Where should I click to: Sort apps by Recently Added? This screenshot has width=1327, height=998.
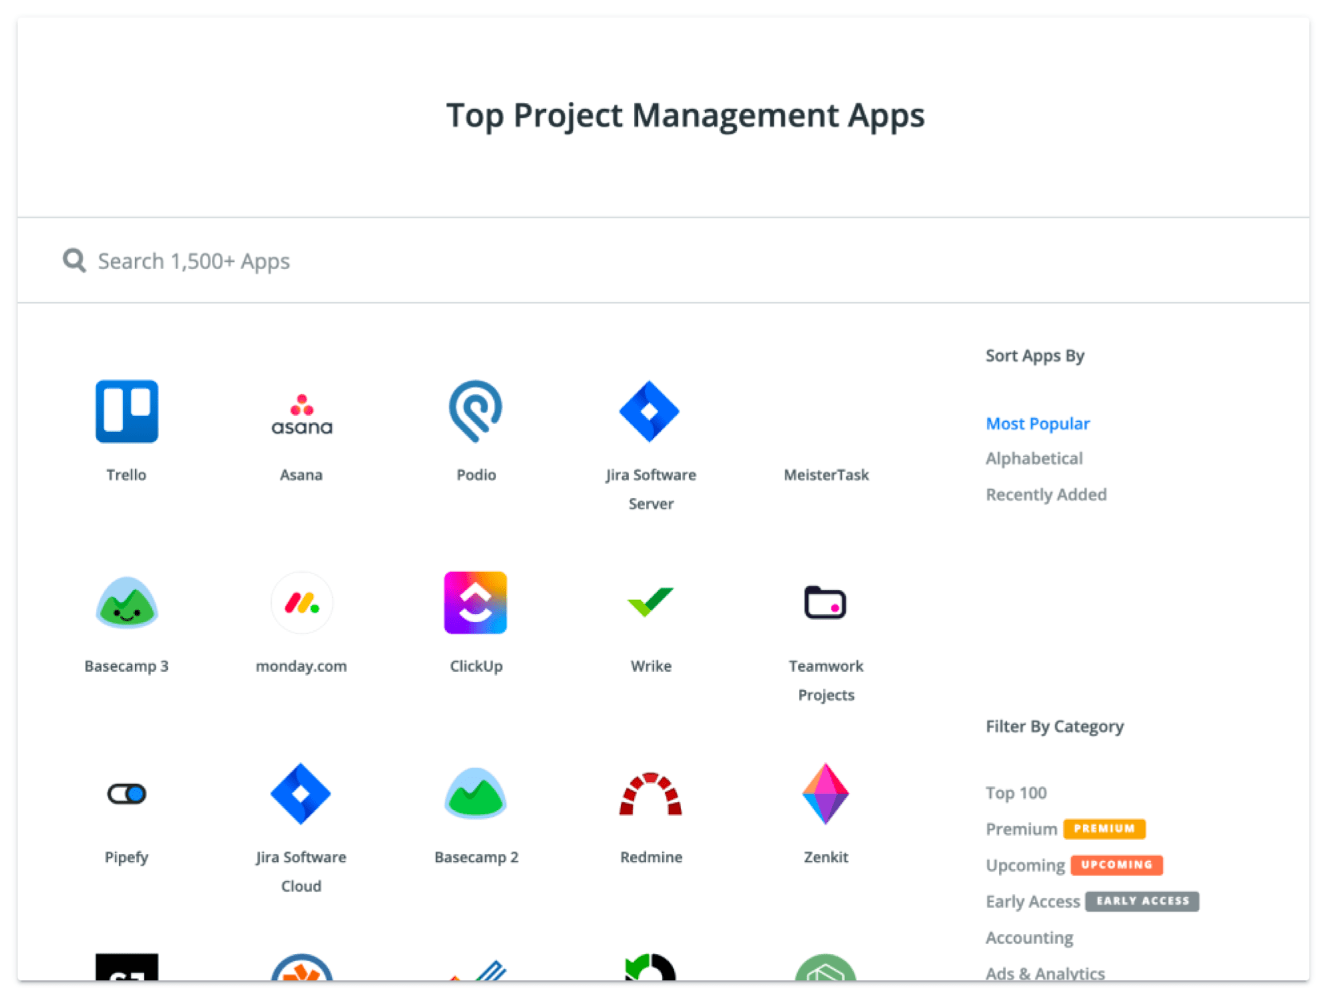pyautogui.click(x=1046, y=494)
